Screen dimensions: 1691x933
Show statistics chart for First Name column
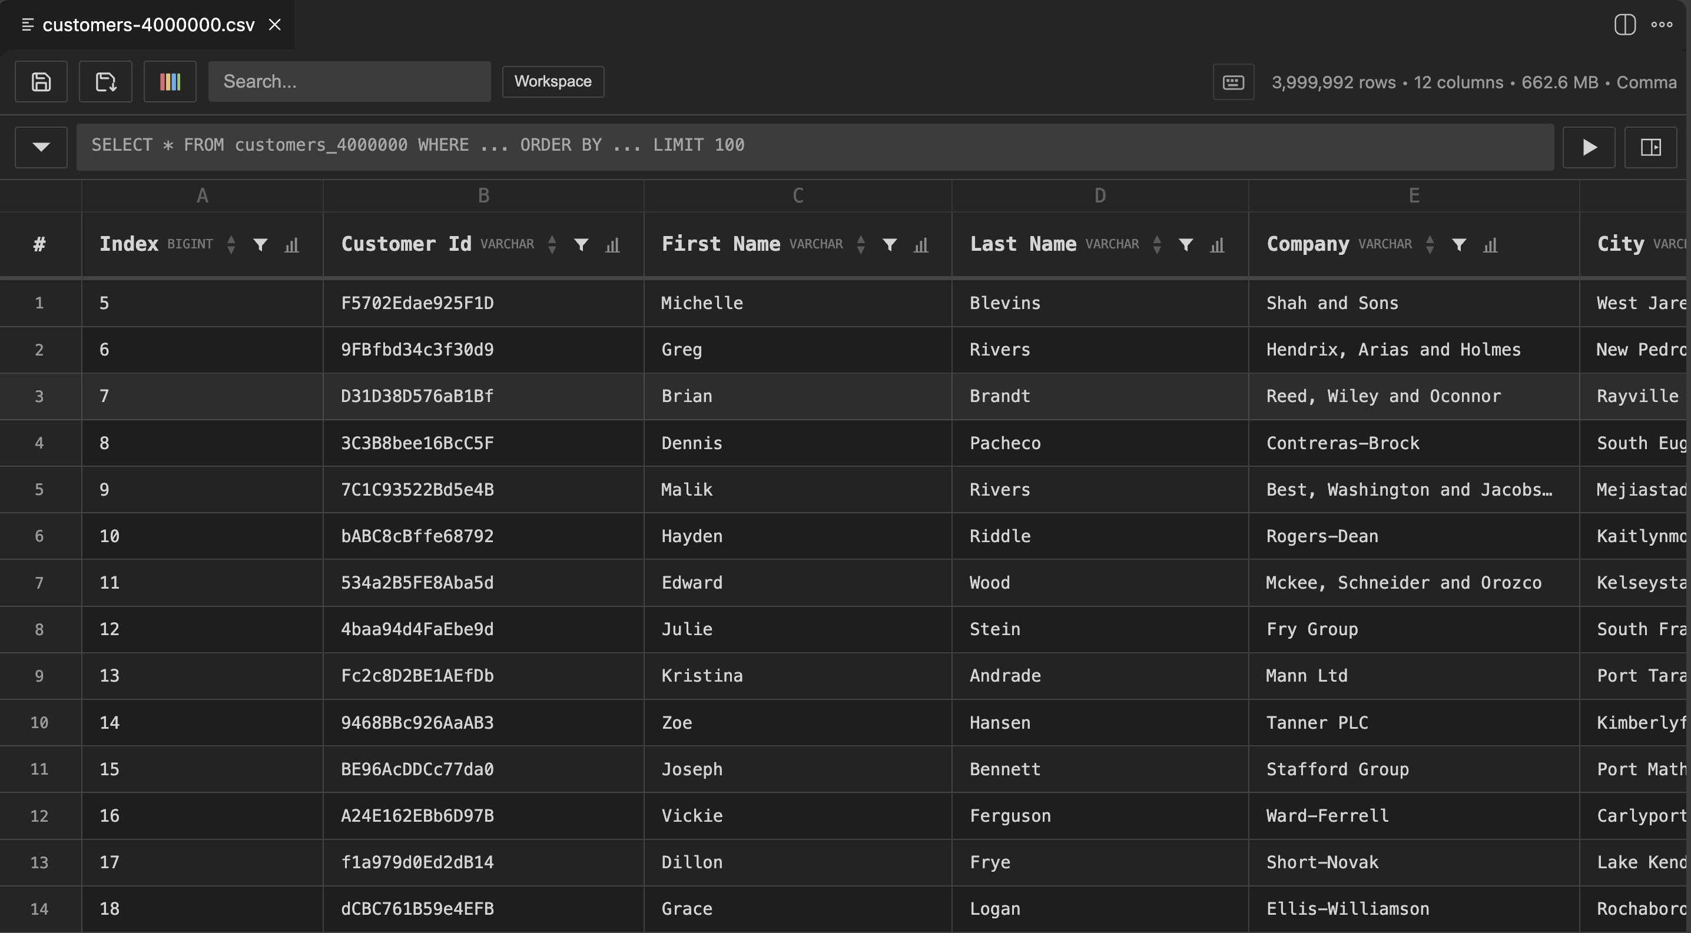click(921, 245)
